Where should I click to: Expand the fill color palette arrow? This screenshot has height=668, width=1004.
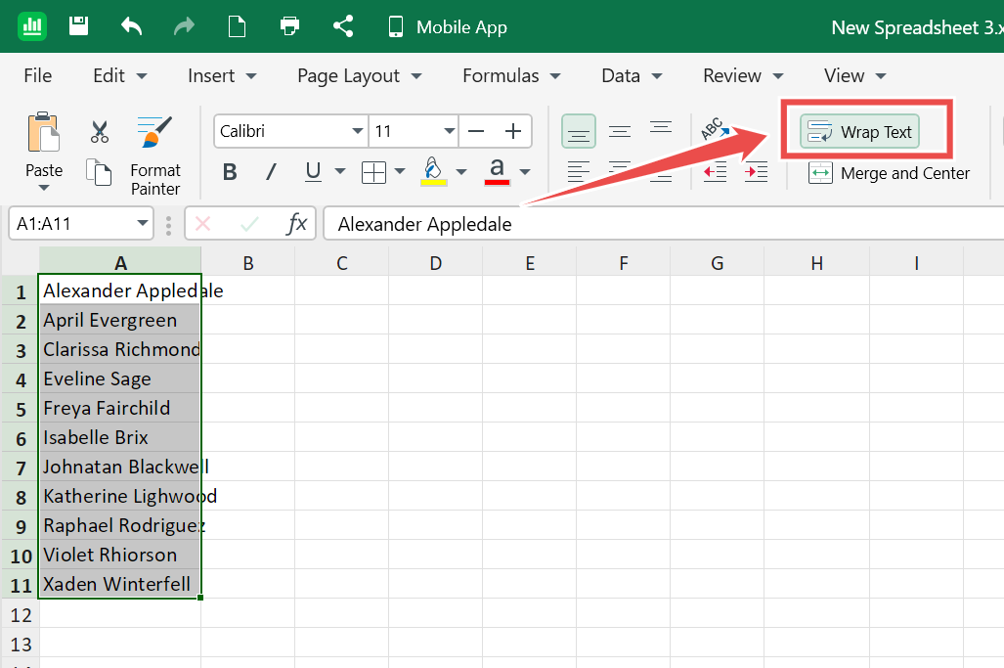[x=461, y=171]
